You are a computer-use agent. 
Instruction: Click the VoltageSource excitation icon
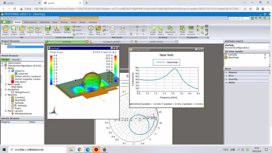pos(13,92)
